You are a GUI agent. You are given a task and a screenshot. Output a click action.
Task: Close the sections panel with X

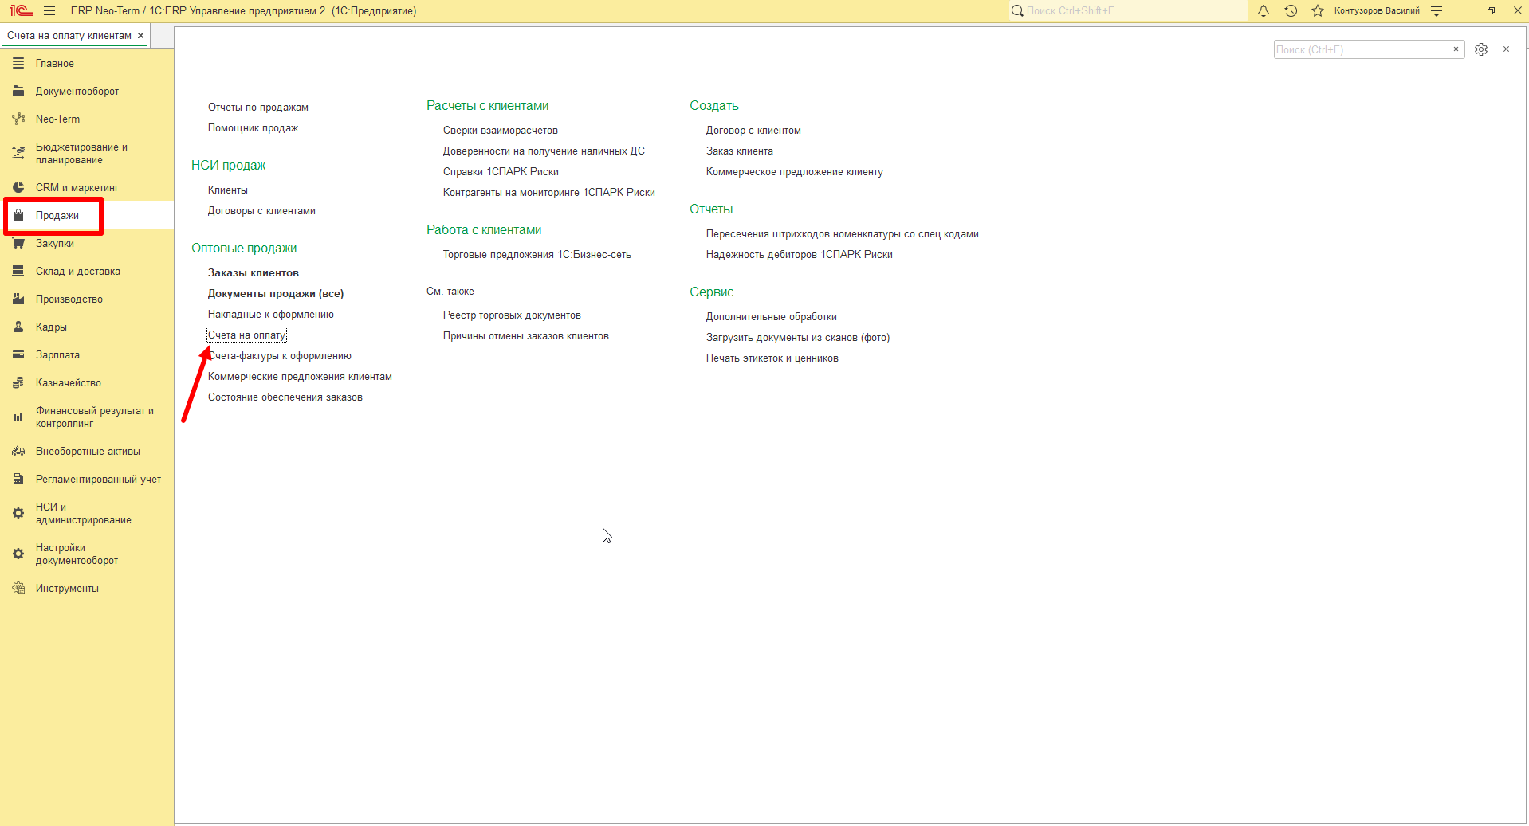click(x=1506, y=49)
